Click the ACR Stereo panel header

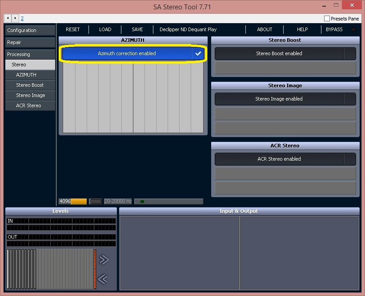pos(285,146)
